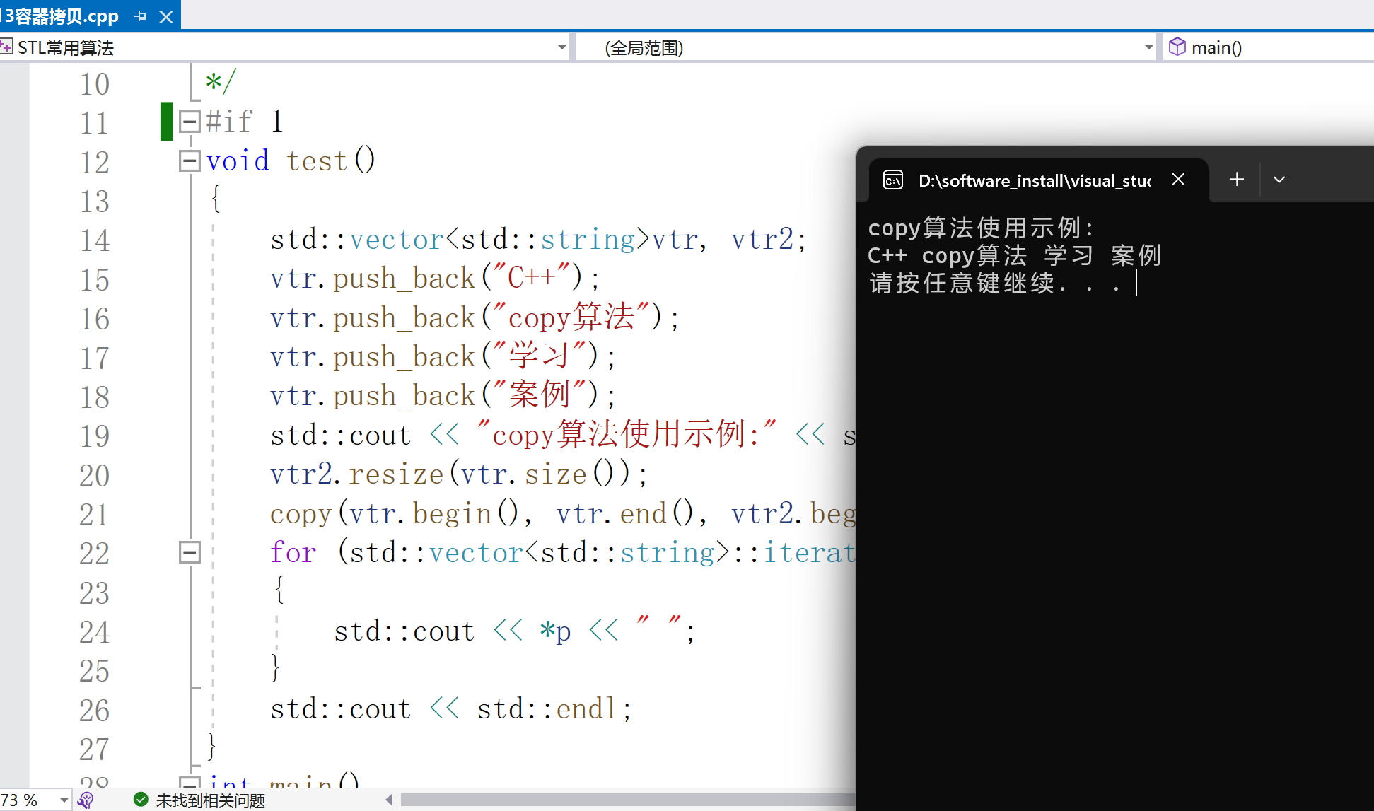Click the green no-issues checkmark icon
Viewport: 1374px width, 811px height.
[x=141, y=800]
